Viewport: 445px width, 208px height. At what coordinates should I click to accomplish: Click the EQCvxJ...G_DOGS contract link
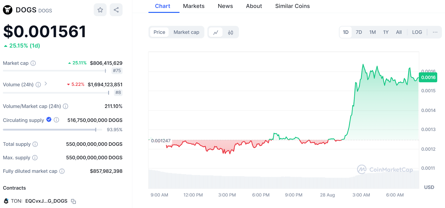pyautogui.click(x=46, y=201)
